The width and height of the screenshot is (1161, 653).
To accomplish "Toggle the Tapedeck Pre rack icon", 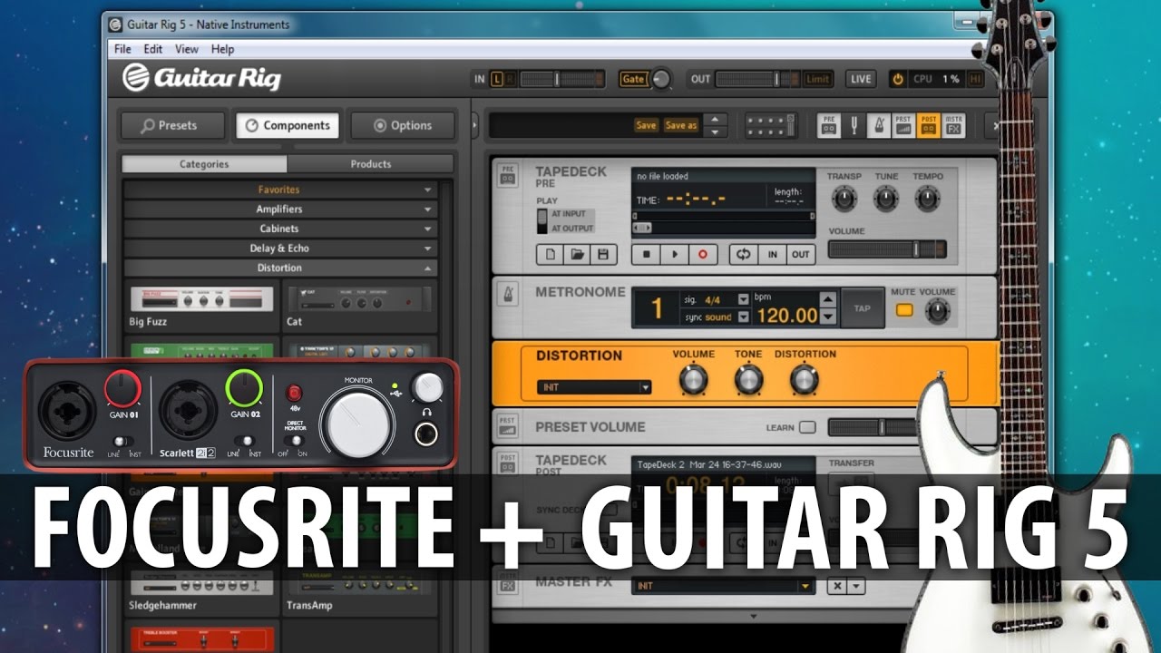I will (x=829, y=125).
